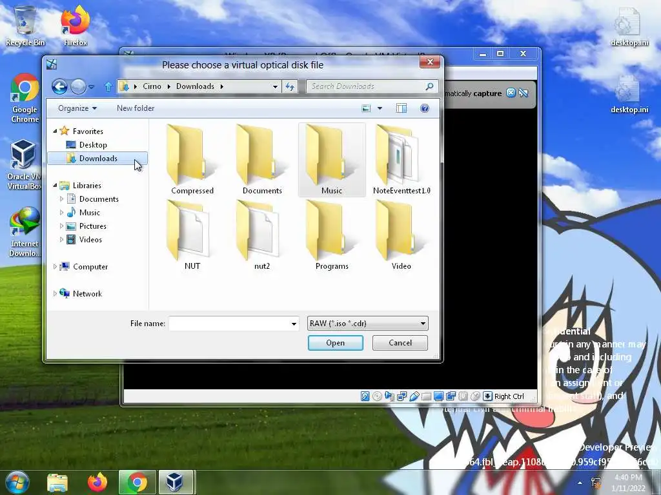Click the network adapters icon in VirtualBox status bar
661x495 pixels.
click(x=402, y=396)
